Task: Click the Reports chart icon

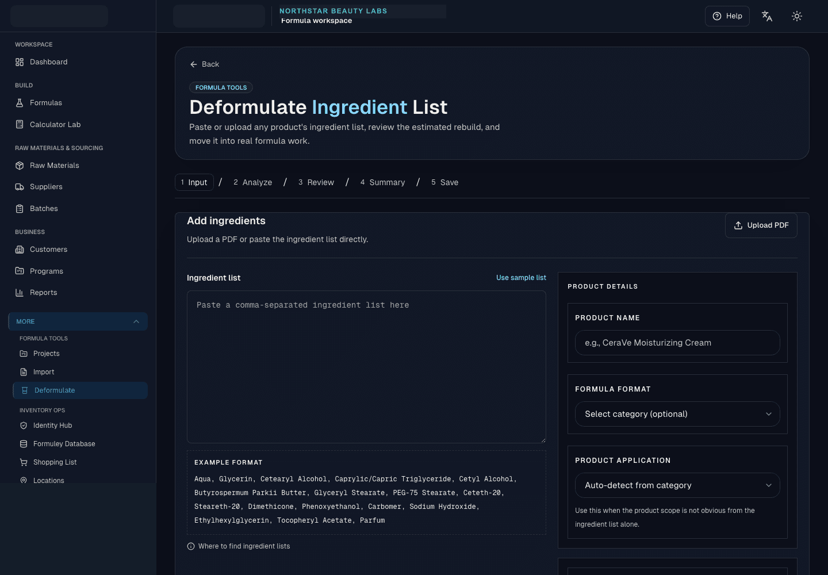Action: pyautogui.click(x=20, y=293)
